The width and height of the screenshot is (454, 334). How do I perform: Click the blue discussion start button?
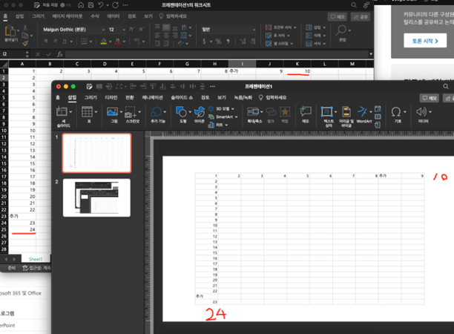[x=425, y=41]
